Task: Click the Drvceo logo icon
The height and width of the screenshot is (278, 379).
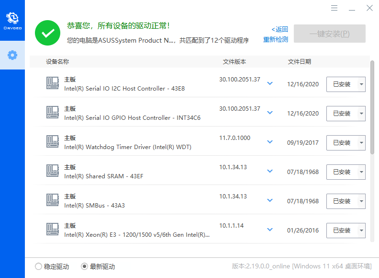Action: pyautogui.click(x=12, y=18)
